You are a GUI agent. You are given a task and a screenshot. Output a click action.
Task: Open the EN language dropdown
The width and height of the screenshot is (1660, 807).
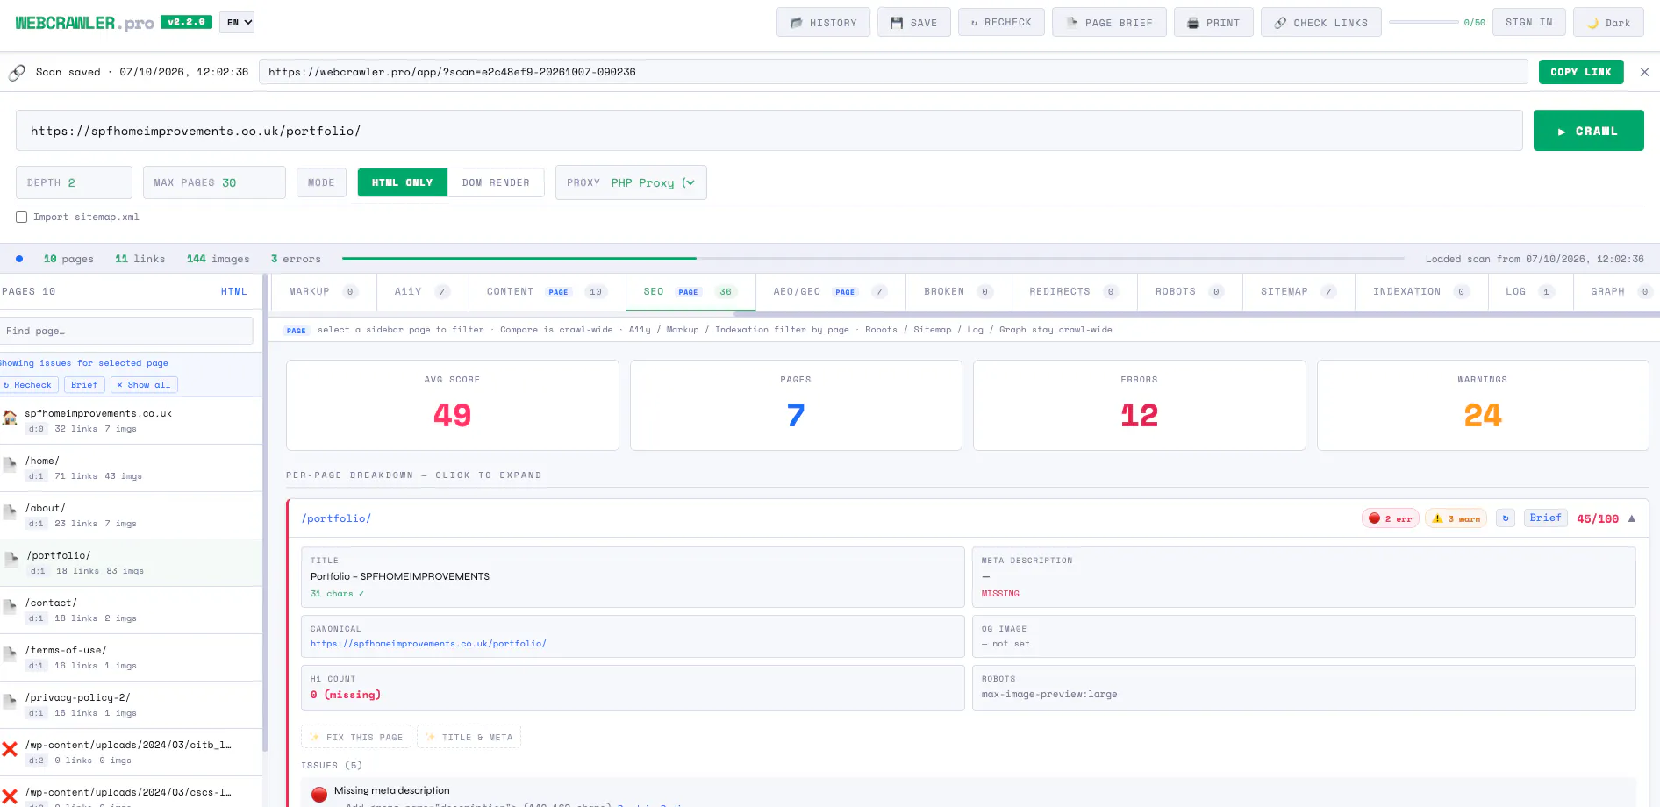tap(237, 22)
